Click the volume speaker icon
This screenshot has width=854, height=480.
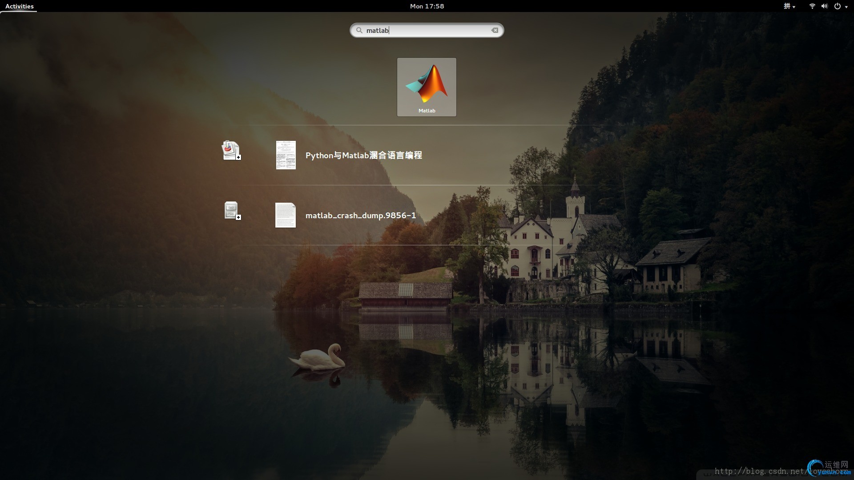click(824, 6)
